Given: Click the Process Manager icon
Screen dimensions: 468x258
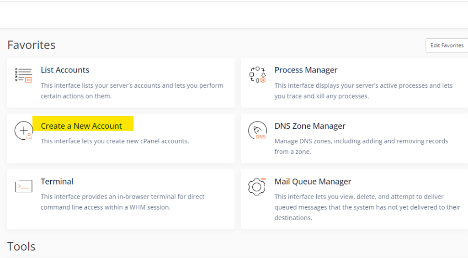Looking at the screenshot, I should [x=257, y=74].
